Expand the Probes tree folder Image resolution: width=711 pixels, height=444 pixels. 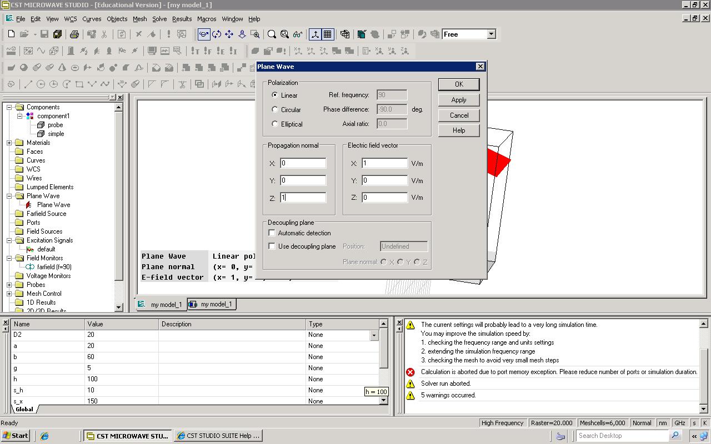pyautogui.click(x=9, y=285)
